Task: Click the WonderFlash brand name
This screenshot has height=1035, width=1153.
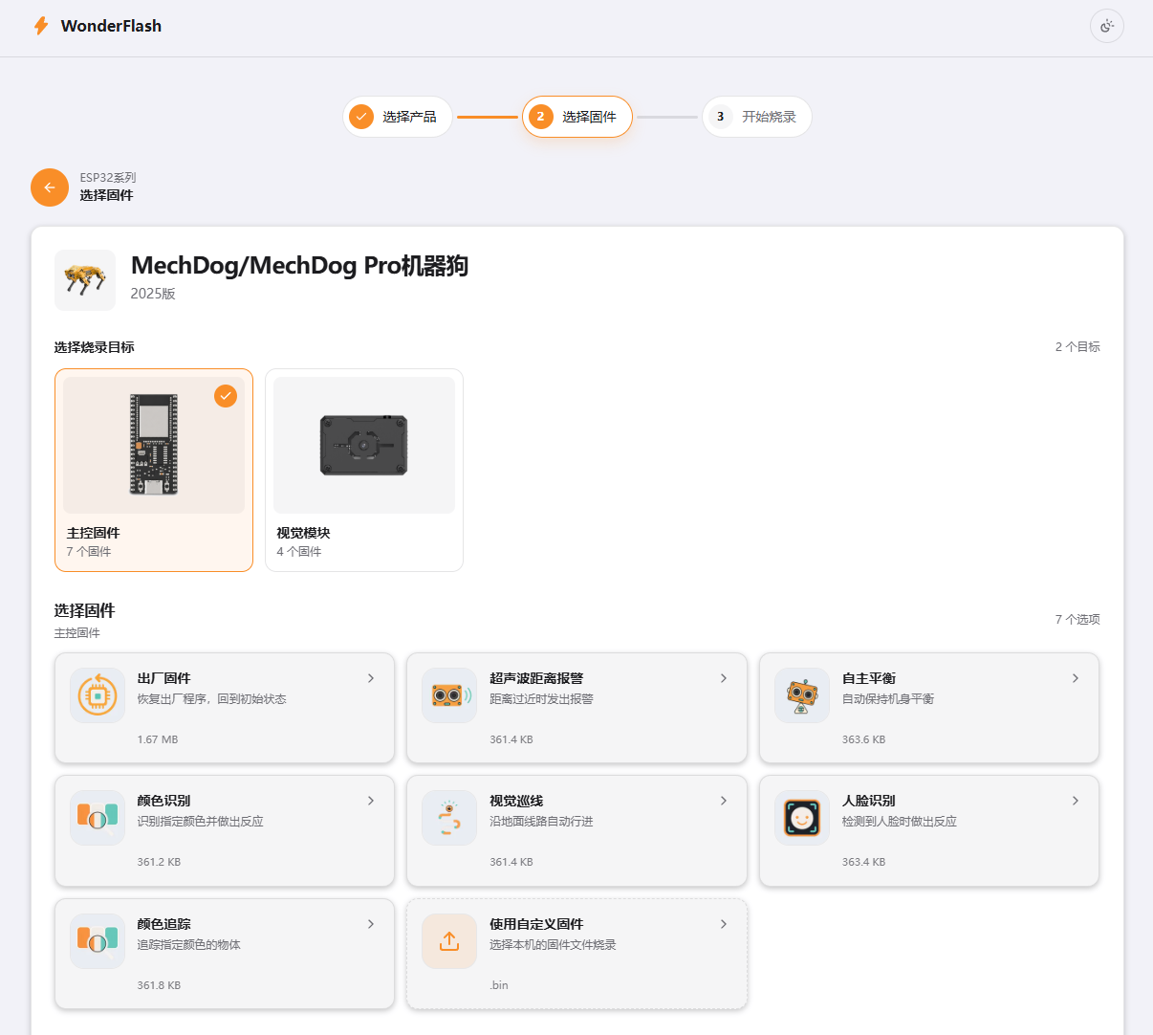Action: click(x=111, y=26)
